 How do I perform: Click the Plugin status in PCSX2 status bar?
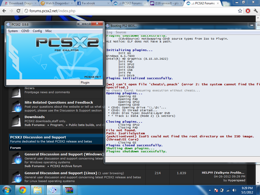coord(85,83)
